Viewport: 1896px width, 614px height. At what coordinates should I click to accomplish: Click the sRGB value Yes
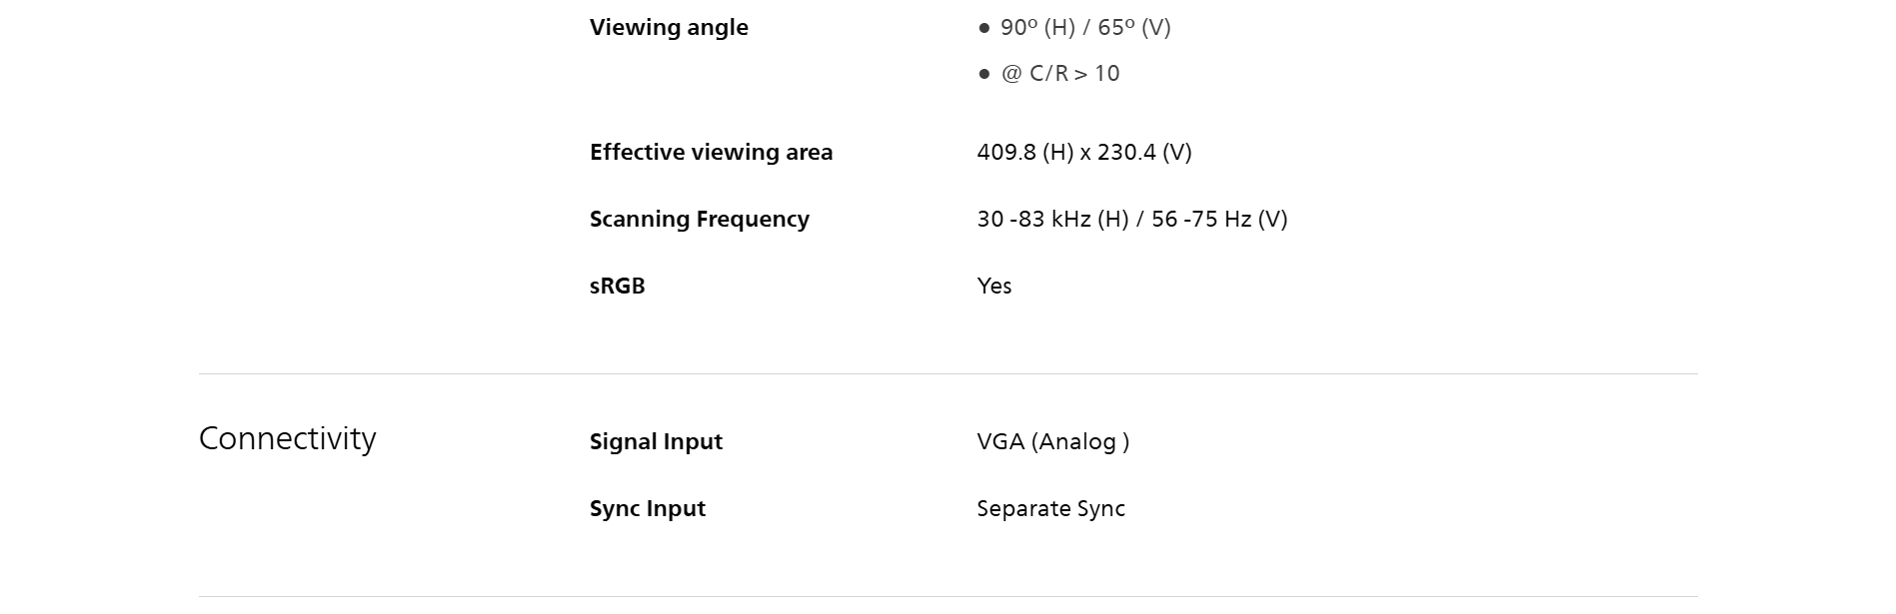tap(994, 287)
